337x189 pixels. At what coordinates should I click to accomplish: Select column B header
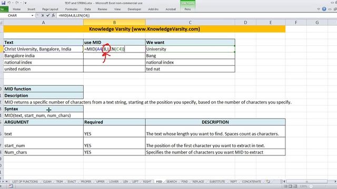point(114,23)
